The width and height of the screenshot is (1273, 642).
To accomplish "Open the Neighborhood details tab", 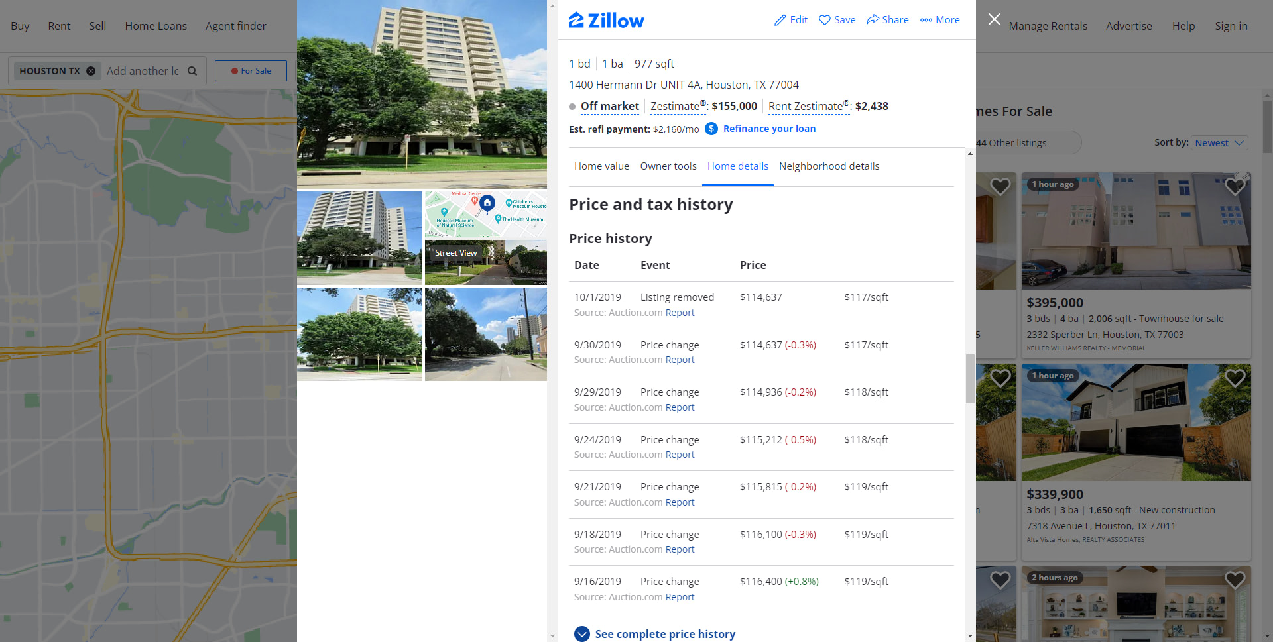I will 829,166.
